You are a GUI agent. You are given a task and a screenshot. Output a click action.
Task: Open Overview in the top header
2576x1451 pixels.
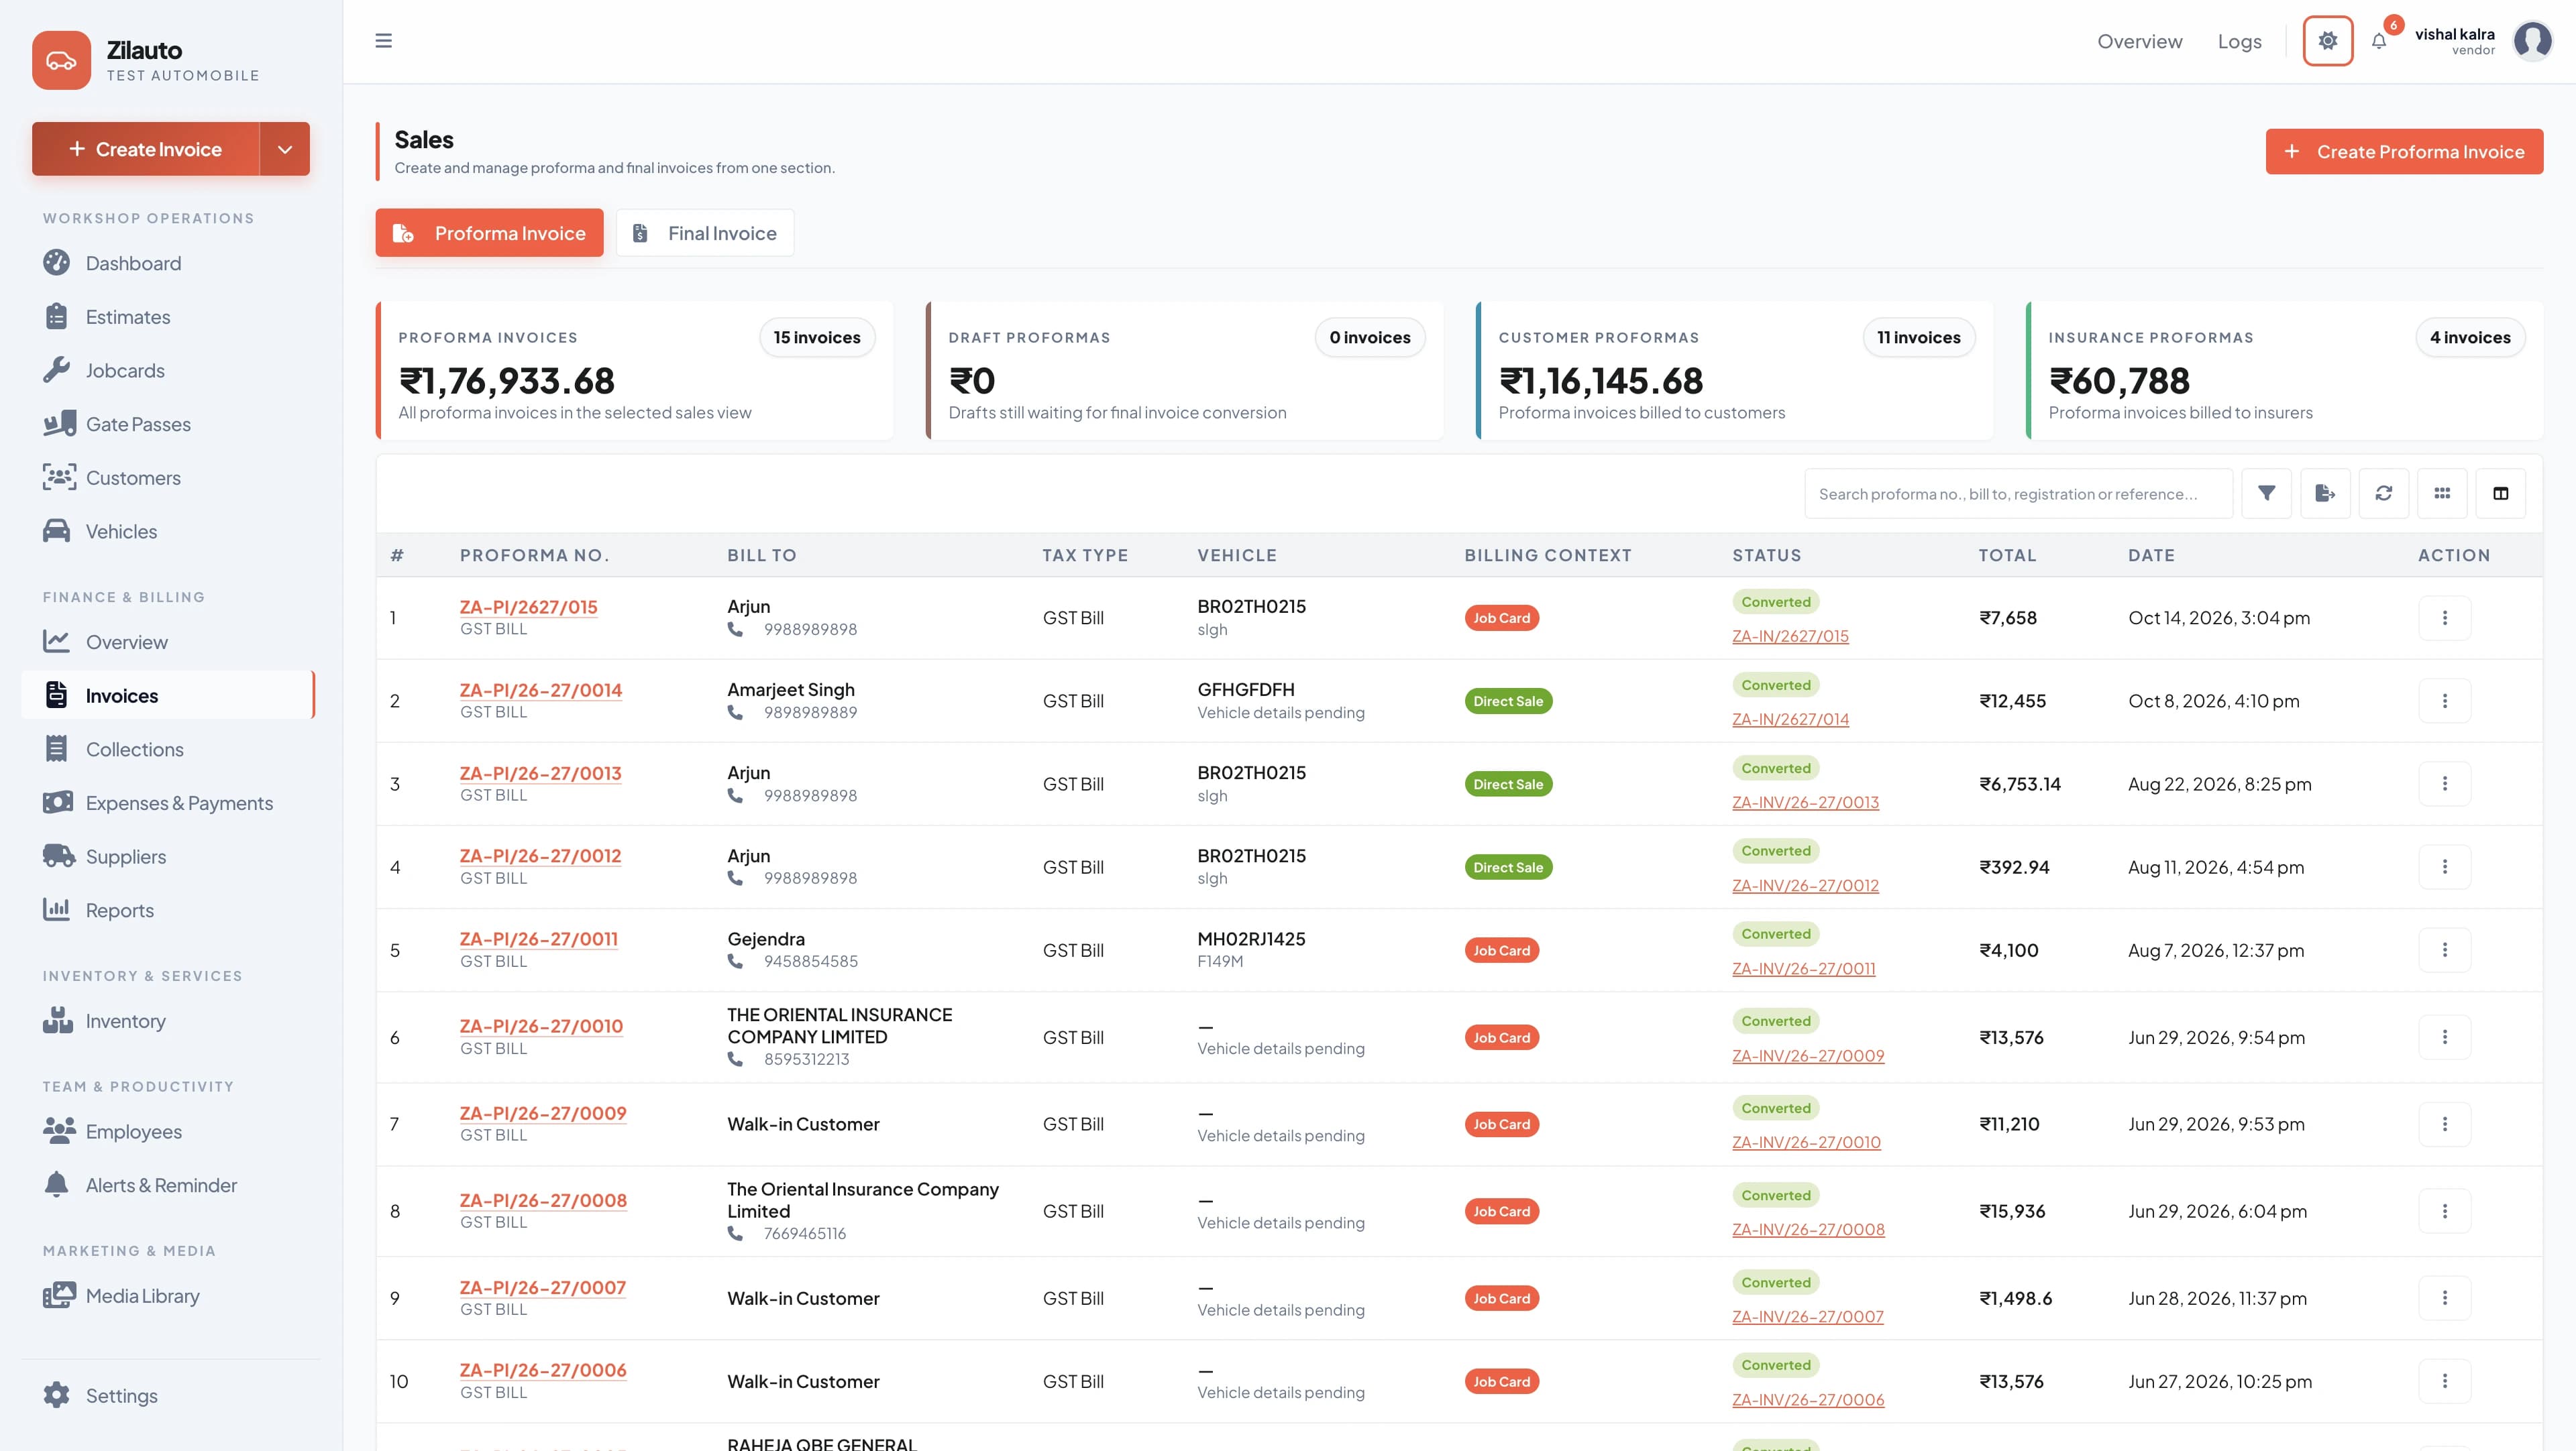(x=2140, y=41)
